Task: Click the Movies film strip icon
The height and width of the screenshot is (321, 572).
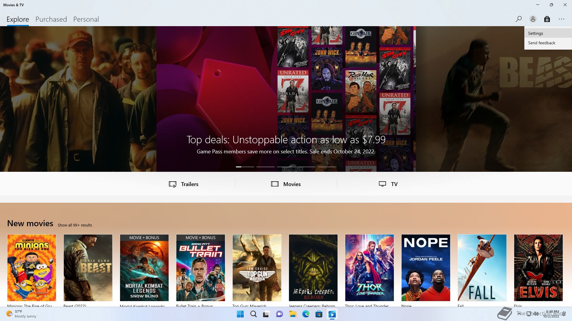Action: 275,184
